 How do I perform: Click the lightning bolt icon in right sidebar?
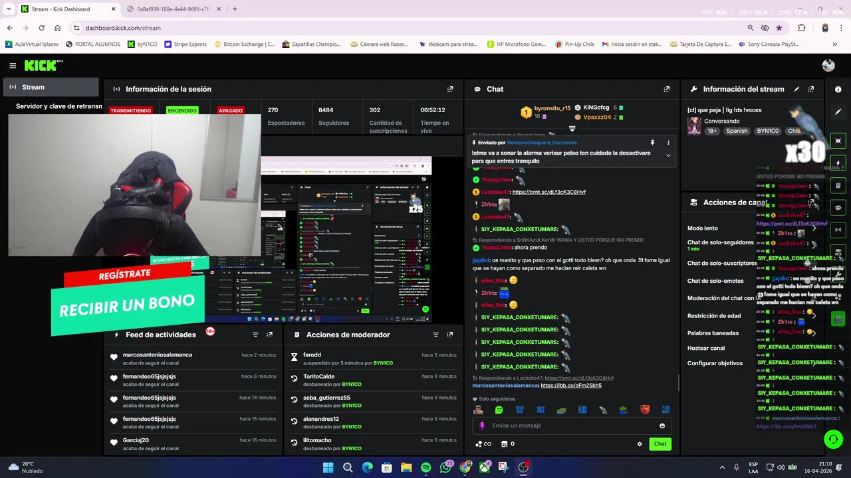pyautogui.click(x=838, y=163)
